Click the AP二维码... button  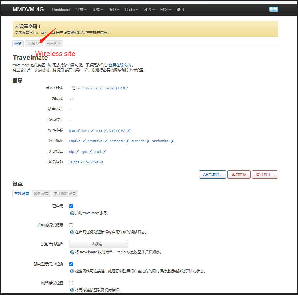tap(212, 175)
